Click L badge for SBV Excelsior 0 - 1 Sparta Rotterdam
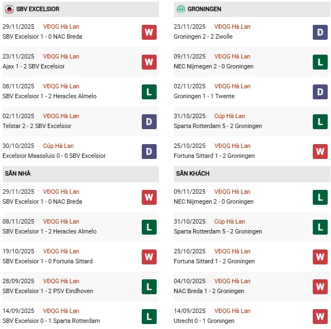This screenshot has height=329, width=331. click(149, 316)
